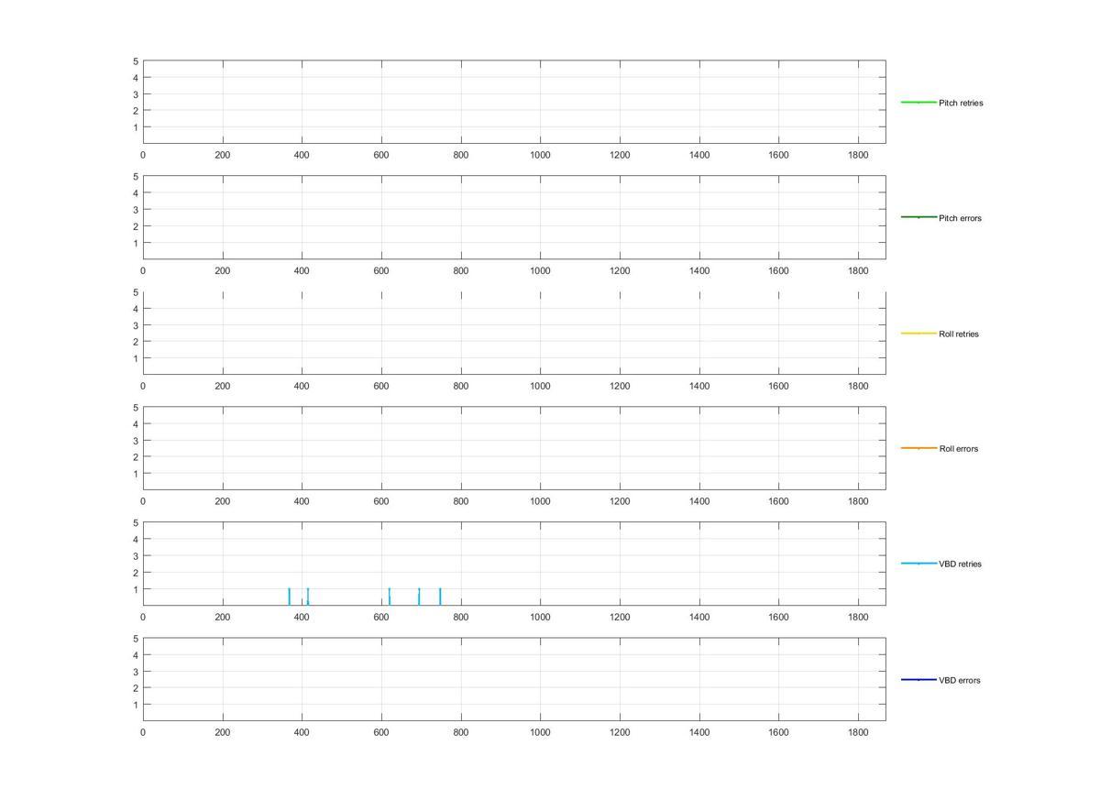Select the dark blue VBD errors legend line

(918, 680)
